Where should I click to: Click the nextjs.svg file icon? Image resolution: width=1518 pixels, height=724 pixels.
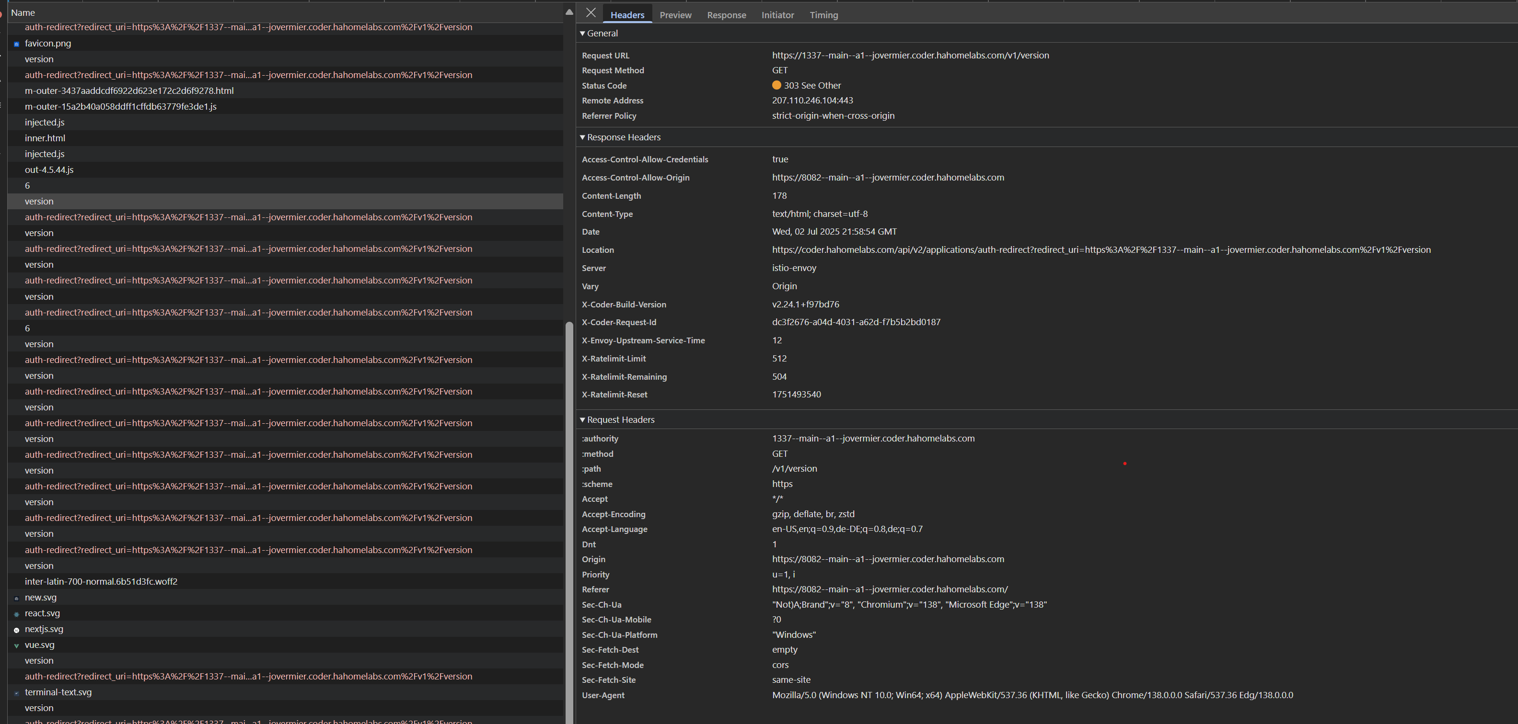[16, 630]
